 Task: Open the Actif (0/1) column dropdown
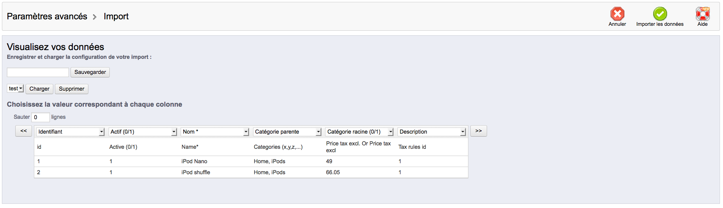click(x=143, y=132)
